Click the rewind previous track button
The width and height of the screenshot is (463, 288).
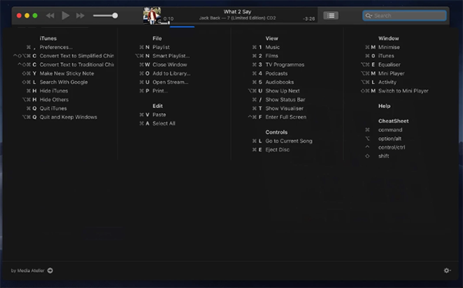pos(50,15)
